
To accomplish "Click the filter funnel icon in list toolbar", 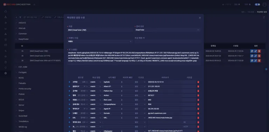I will click(x=20, y=17).
